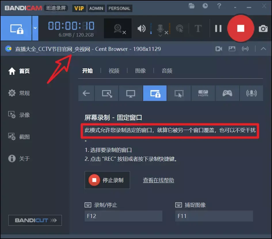Select the Fullscreen recording mode icon
Image resolution: width=272 pixels, height=239 pixels.
[131, 93]
